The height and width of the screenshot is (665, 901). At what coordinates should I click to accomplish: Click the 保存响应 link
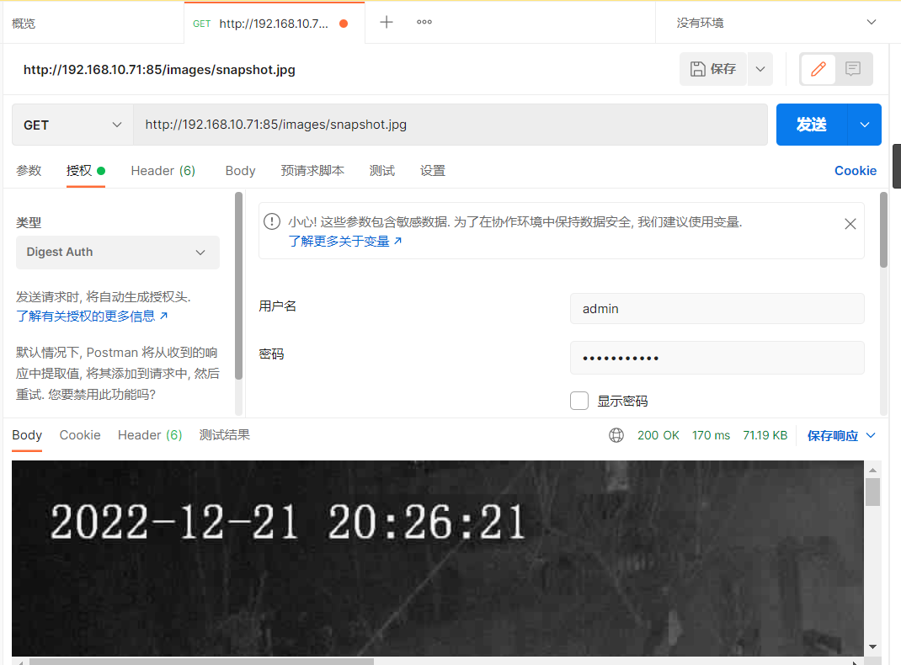coord(833,435)
